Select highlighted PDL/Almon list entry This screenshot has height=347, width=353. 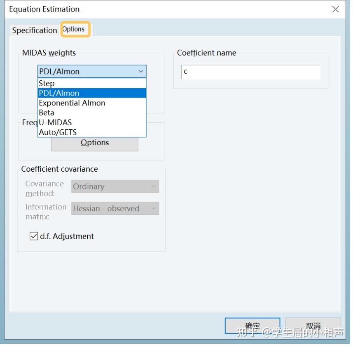(x=59, y=93)
